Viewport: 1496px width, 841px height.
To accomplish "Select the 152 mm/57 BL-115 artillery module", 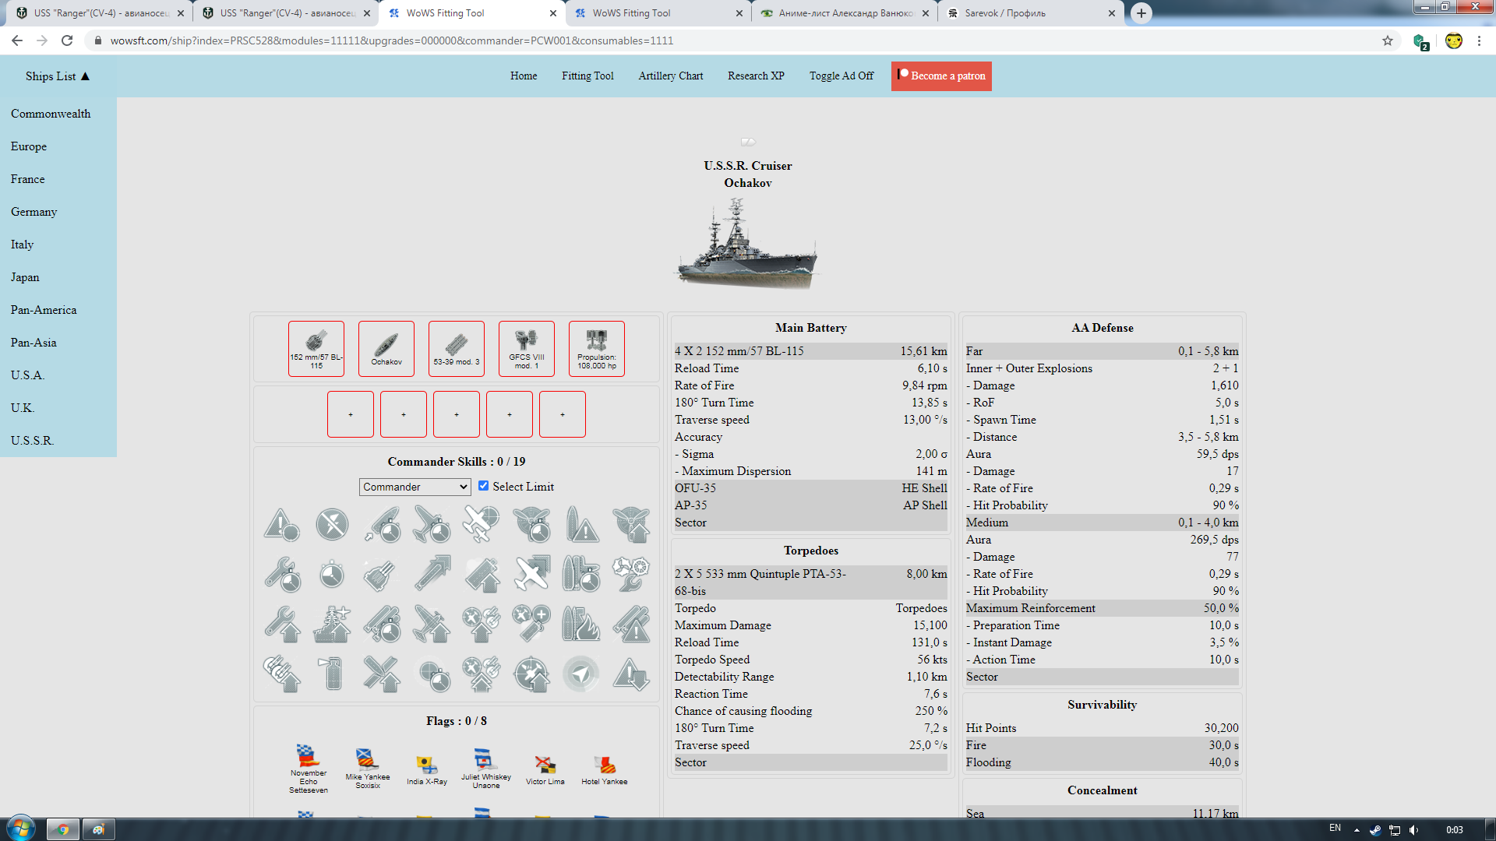I will [316, 348].
